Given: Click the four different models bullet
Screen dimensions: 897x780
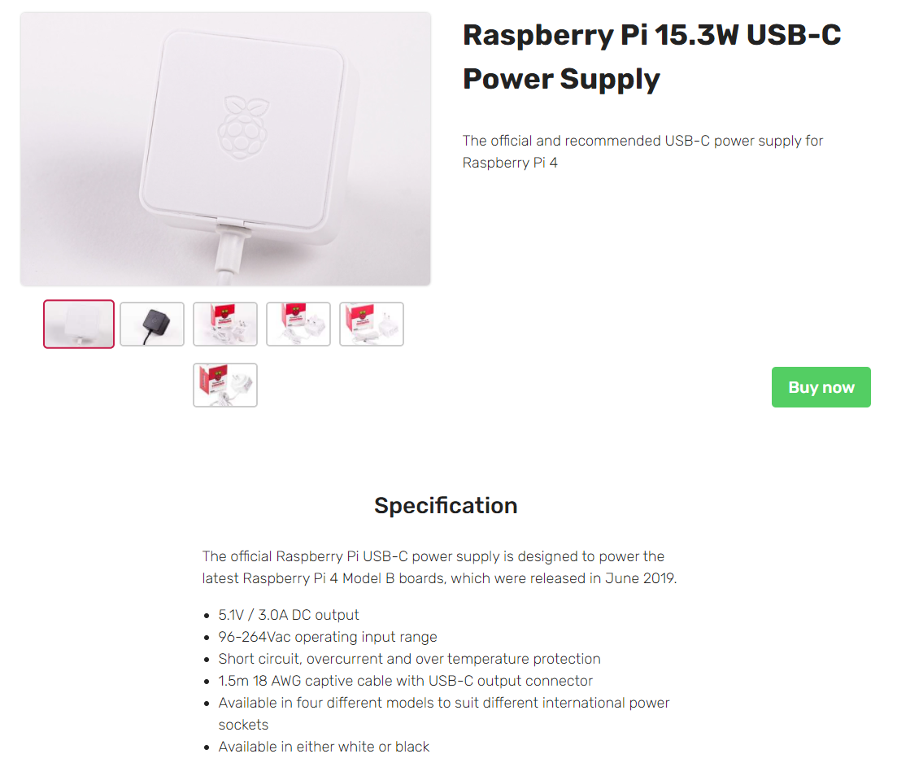Looking at the screenshot, I should pyautogui.click(x=443, y=713).
